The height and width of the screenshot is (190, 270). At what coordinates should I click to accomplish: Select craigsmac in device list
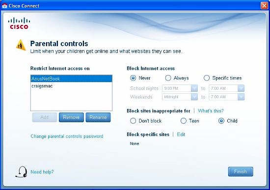pos(71,86)
